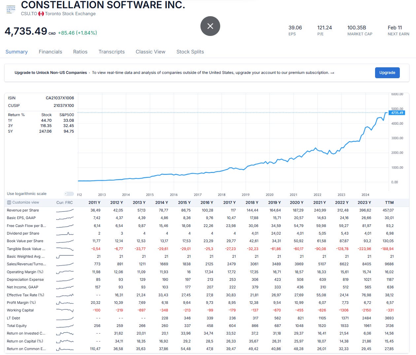The image size is (416, 355).
Task: Open the Return on Common Equity sparkline
Action: (x=65, y=349)
